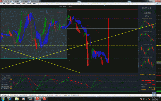Image resolution: width=161 pixels, height=101 pixels.
Task: Open the clock showing 11:32 p.m.
Action: [x=155, y=99]
